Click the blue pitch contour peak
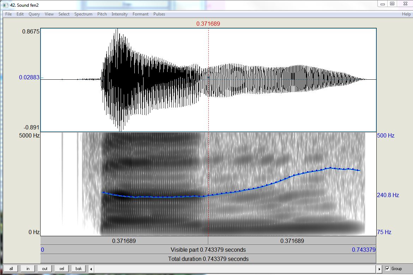 pos(330,167)
